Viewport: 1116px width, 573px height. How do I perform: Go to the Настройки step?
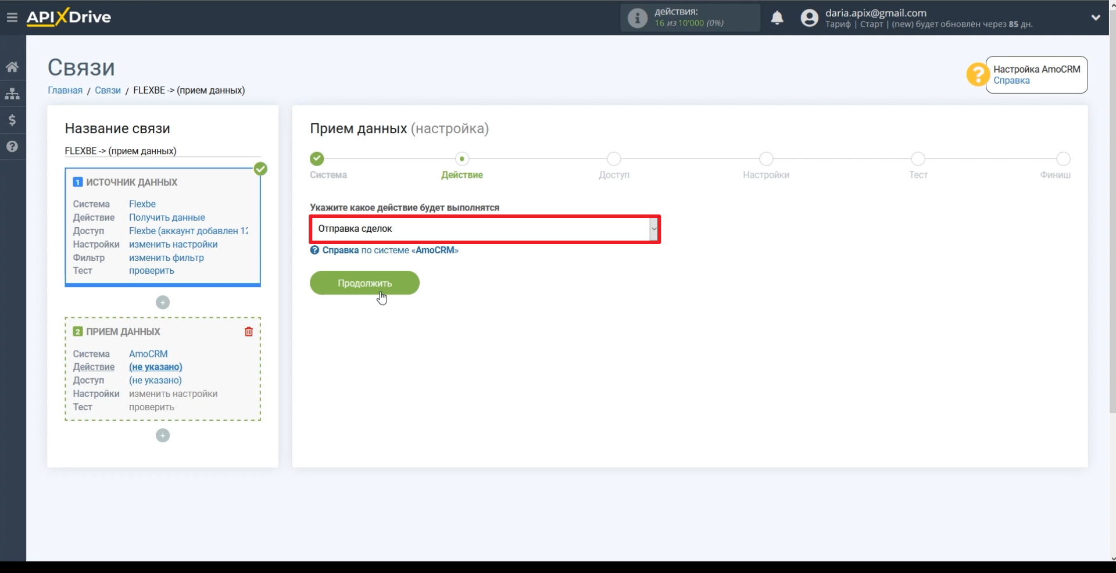point(766,159)
